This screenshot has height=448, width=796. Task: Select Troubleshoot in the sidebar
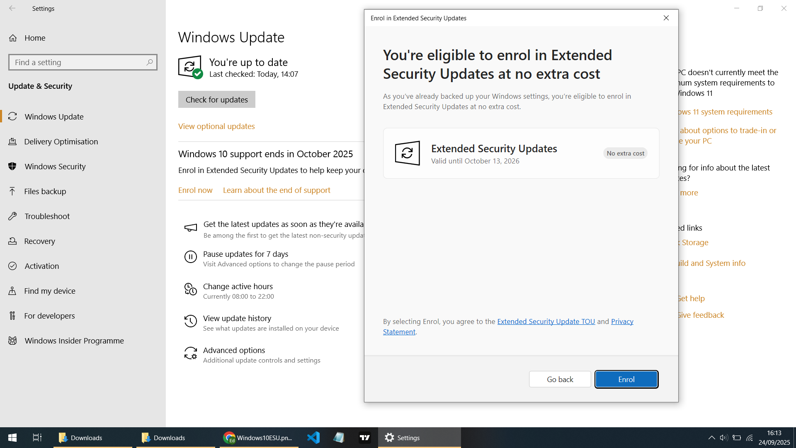coord(47,216)
